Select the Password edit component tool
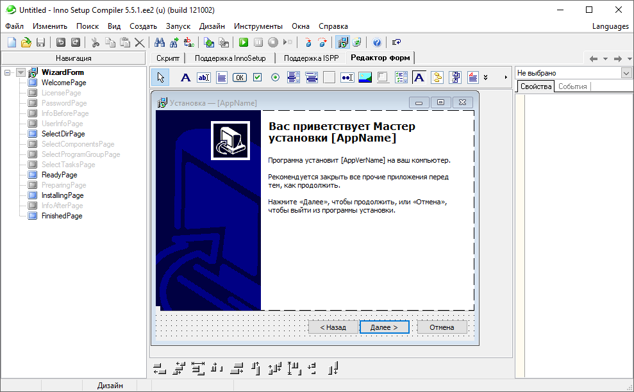This screenshot has height=392, width=634. point(347,78)
